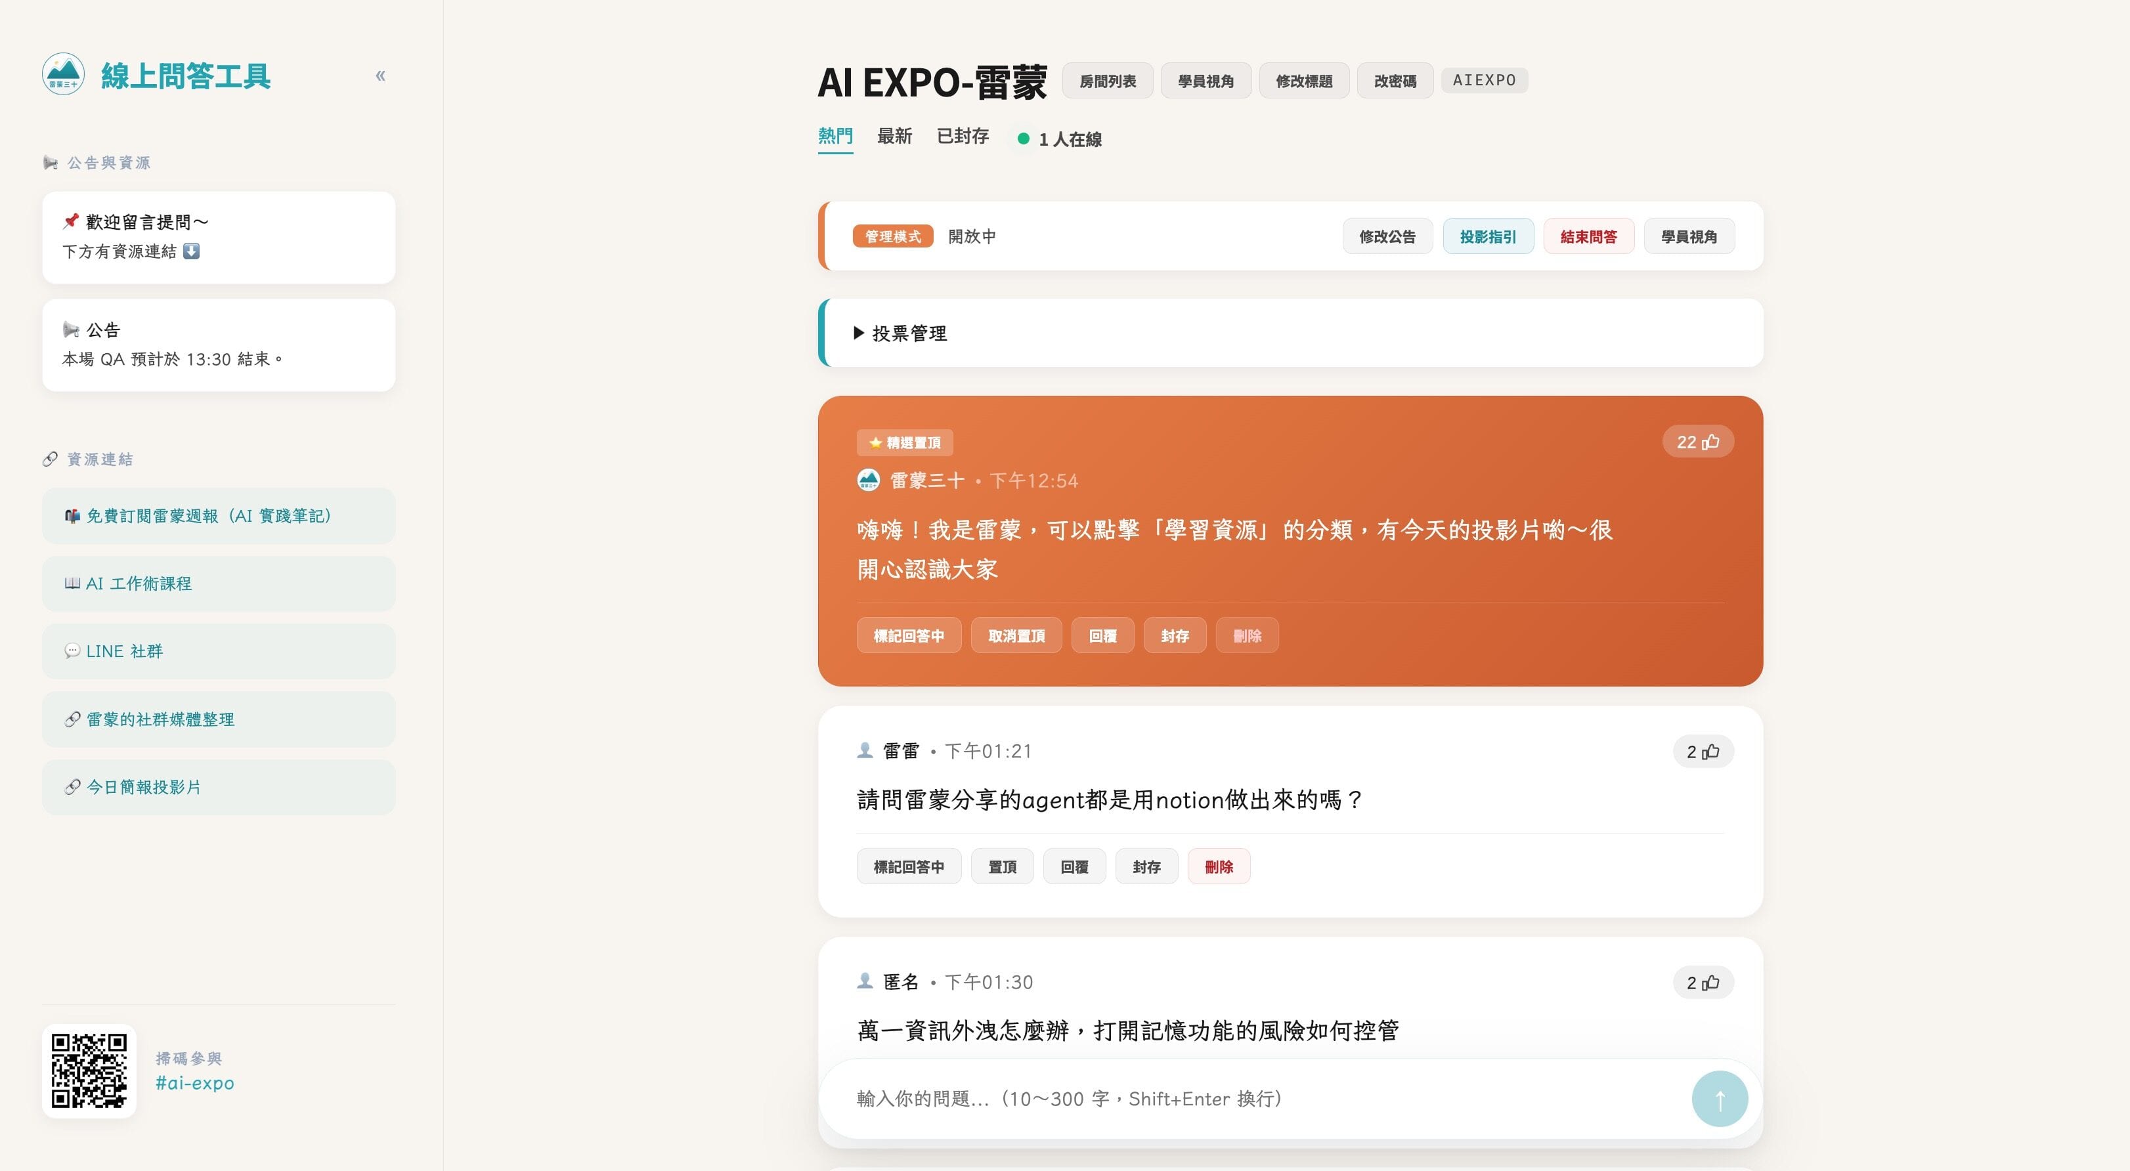2130x1171 pixels.
Task: Open the 已封存 tab
Action: [963, 137]
